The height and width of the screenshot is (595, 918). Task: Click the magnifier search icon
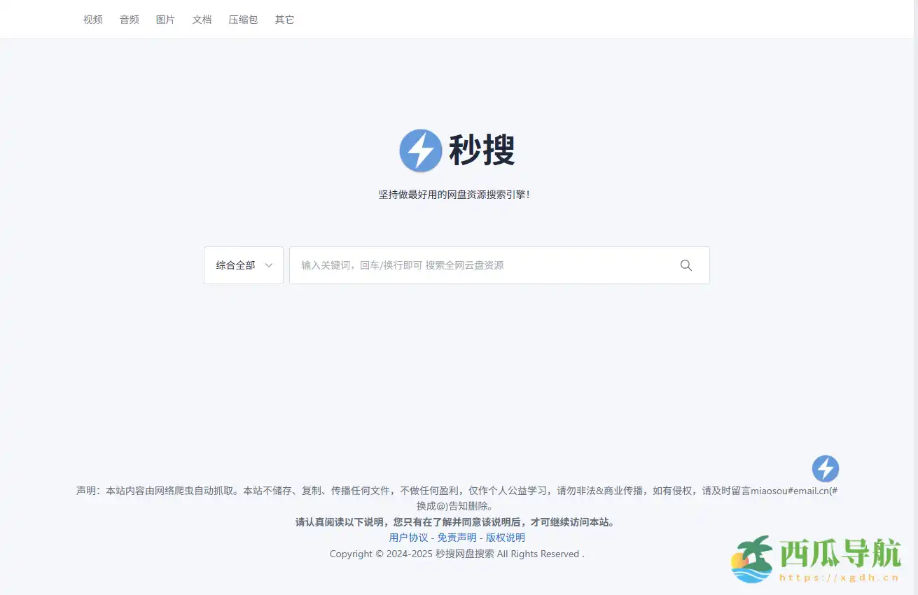686,265
